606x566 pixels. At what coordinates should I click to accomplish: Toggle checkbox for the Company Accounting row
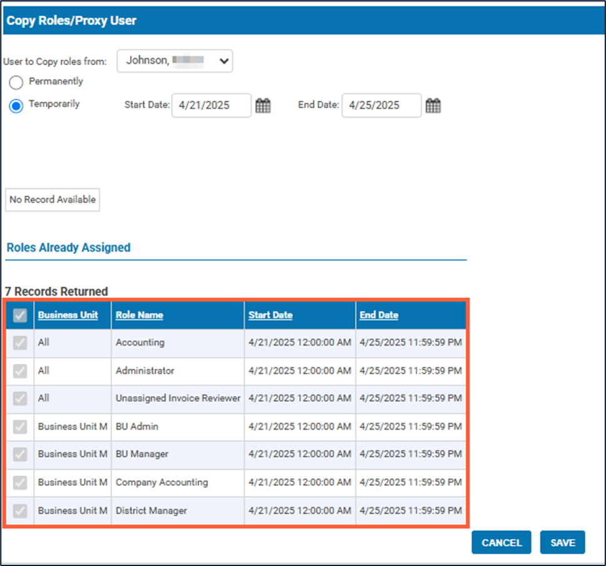20,483
